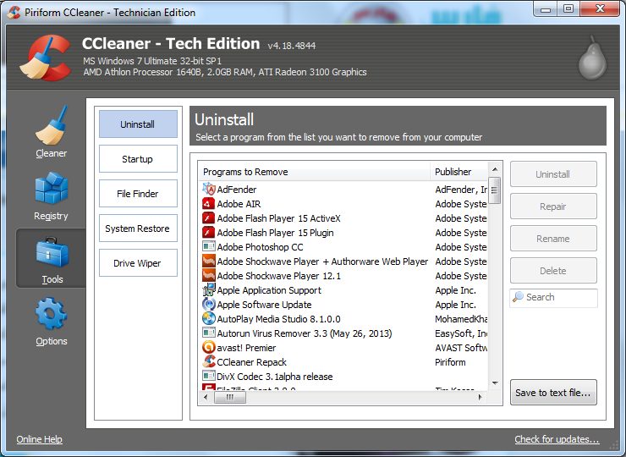Click the CCleaner Repack program icon
This screenshot has height=457, width=626.
point(209,362)
